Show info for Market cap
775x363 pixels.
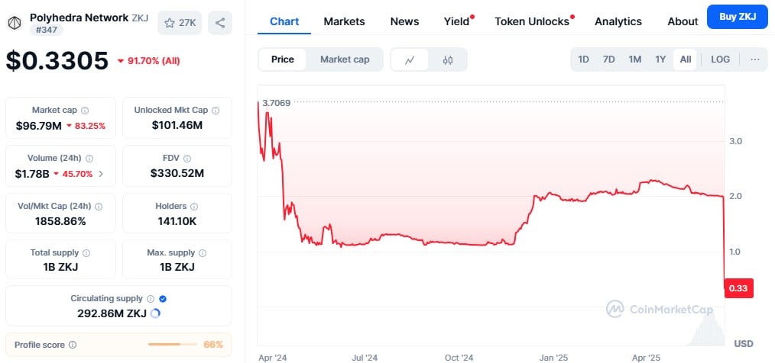click(85, 111)
